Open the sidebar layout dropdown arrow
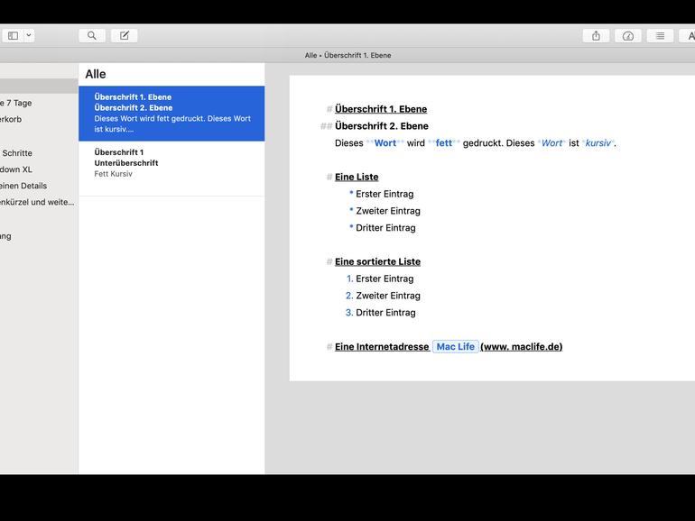 point(29,36)
